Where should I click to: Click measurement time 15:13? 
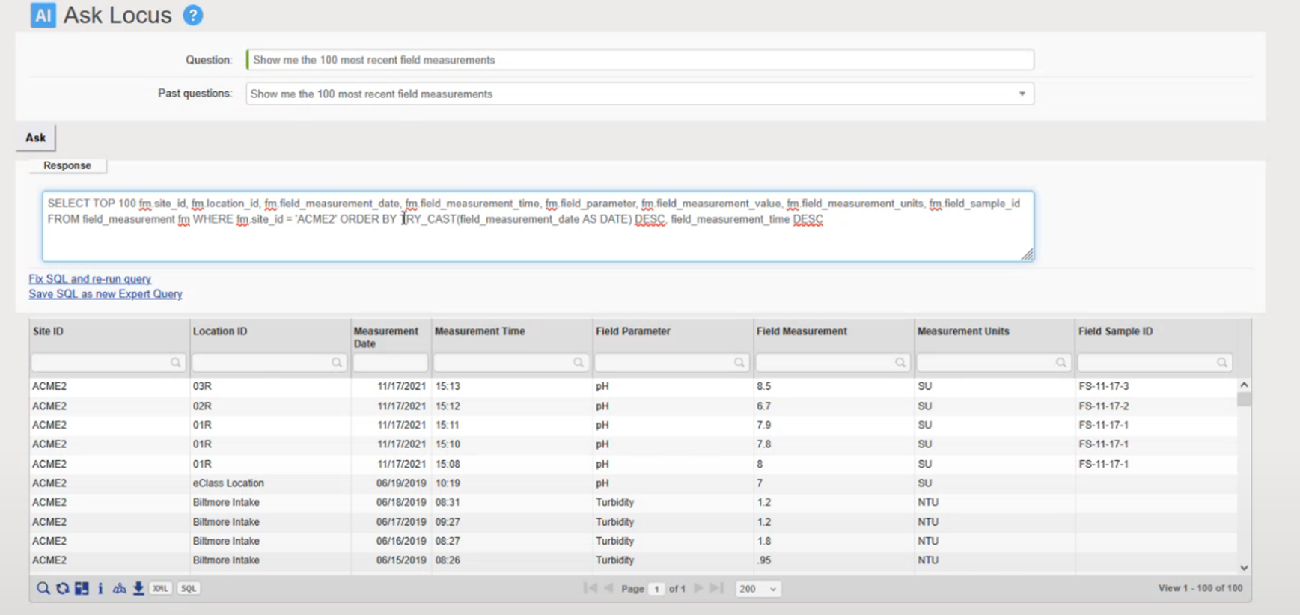(x=448, y=386)
